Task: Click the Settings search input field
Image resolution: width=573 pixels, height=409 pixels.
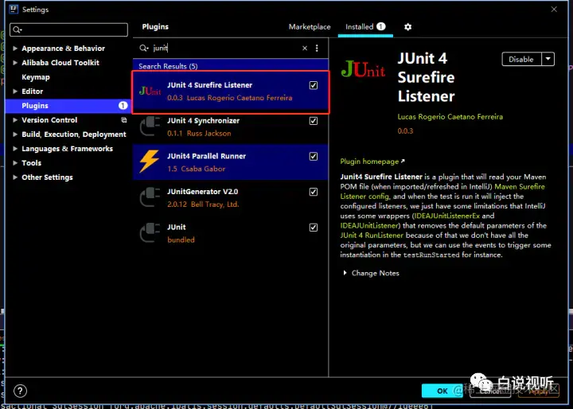Action: click(68, 29)
